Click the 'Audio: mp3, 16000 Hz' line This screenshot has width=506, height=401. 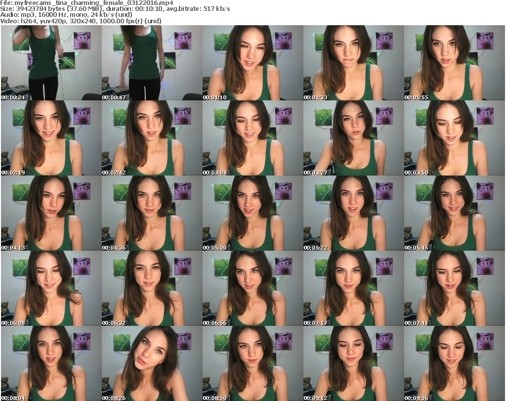pyautogui.click(x=66, y=15)
